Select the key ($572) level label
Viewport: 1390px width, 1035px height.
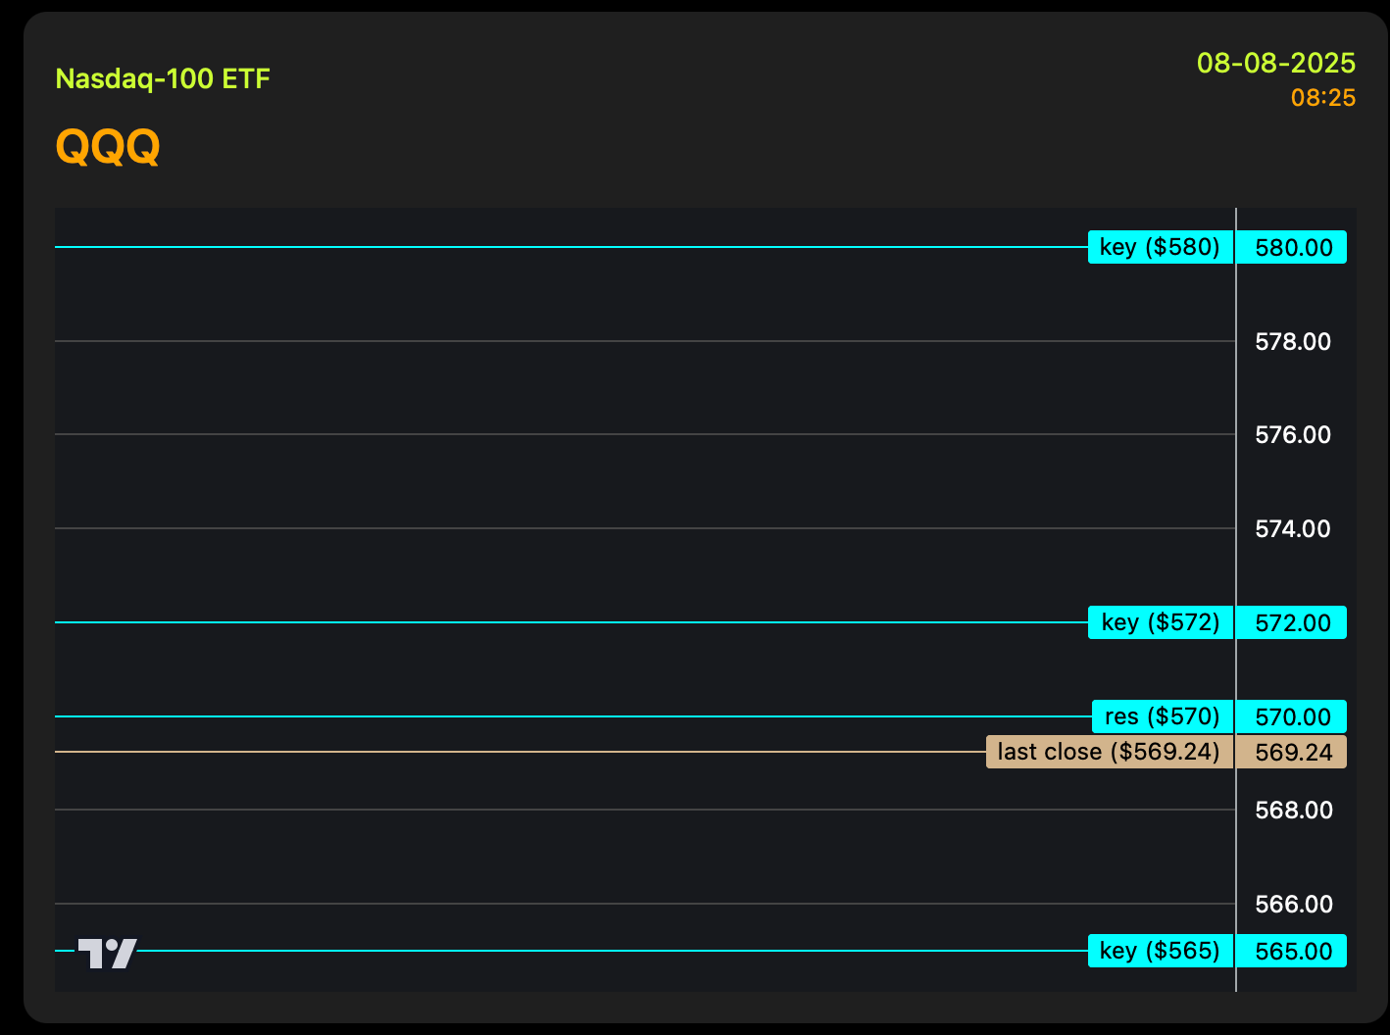(1160, 622)
